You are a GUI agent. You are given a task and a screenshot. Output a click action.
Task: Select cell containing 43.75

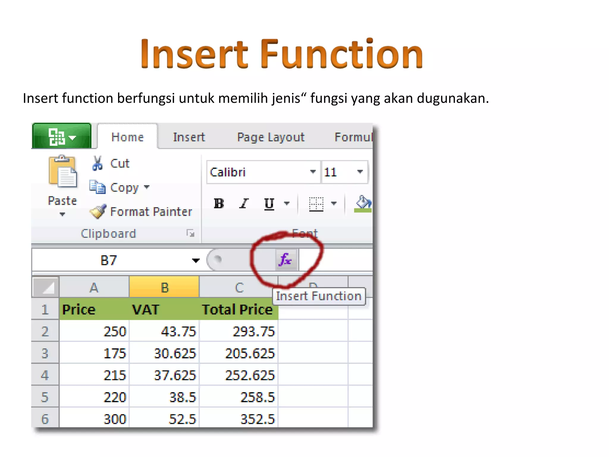point(164,331)
